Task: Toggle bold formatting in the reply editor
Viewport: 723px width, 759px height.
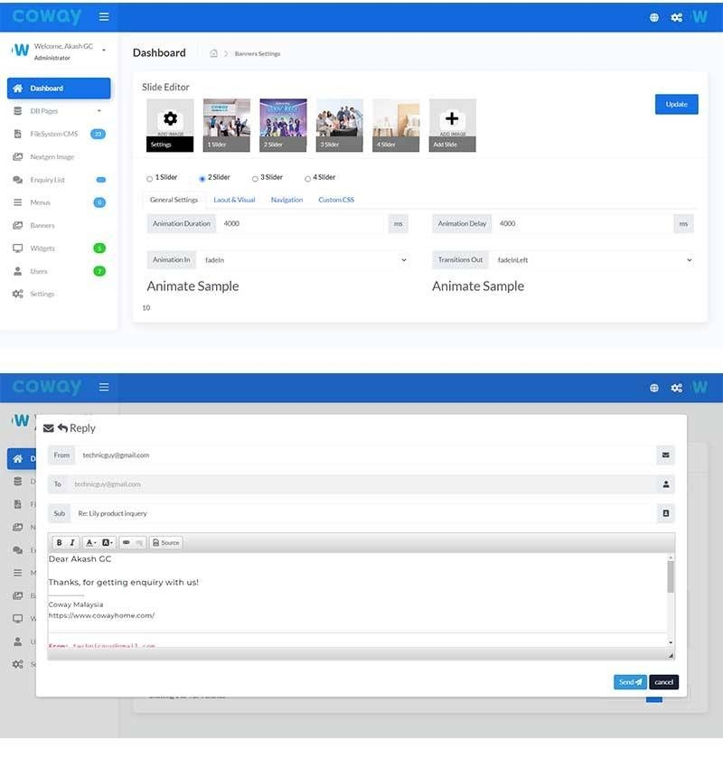Action: click(x=60, y=542)
